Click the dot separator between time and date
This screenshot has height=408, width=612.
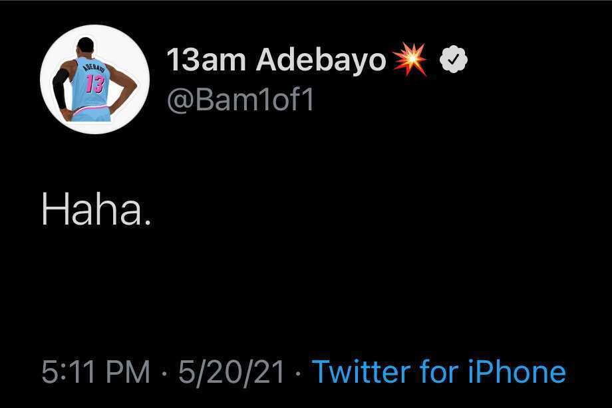[x=164, y=373]
